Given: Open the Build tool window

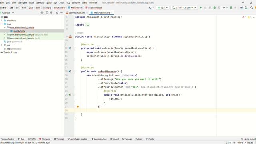Looking at the screenshot, I should pos(139,139).
